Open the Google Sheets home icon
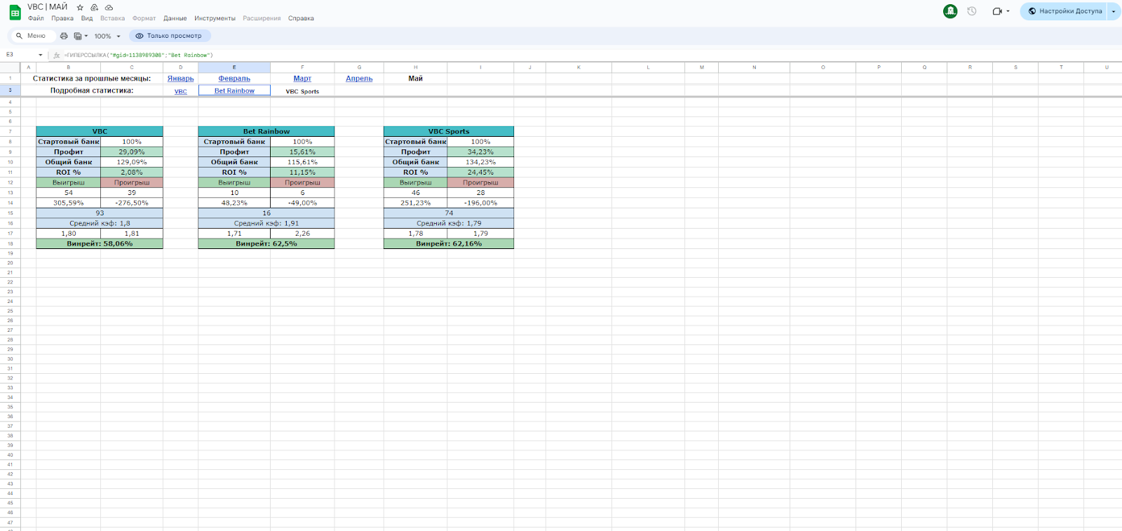This screenshot has width=1122, height=531. pyautogui.click(x=15, y=13)
